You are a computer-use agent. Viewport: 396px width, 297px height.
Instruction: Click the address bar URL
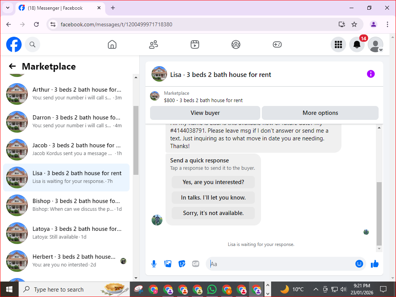[116, 24]
